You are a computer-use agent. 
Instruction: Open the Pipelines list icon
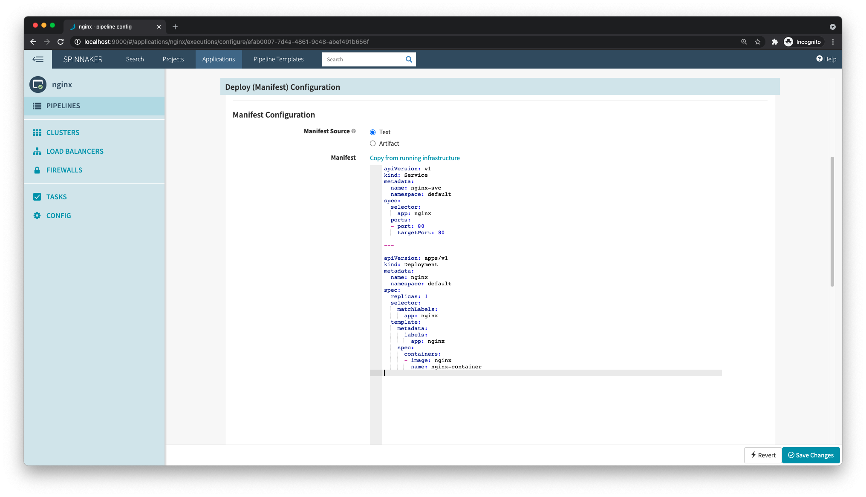click(x=37, y=106)
